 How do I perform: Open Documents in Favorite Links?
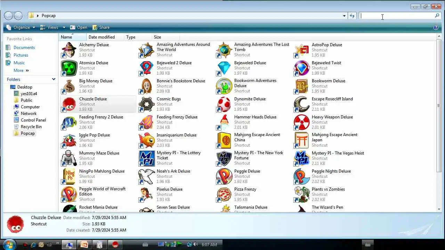tap(24, 48)
